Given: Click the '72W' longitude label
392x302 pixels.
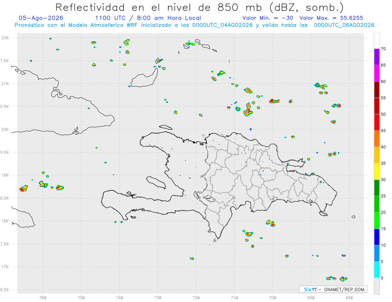Looking at the screenshot, I should point(196,297).
